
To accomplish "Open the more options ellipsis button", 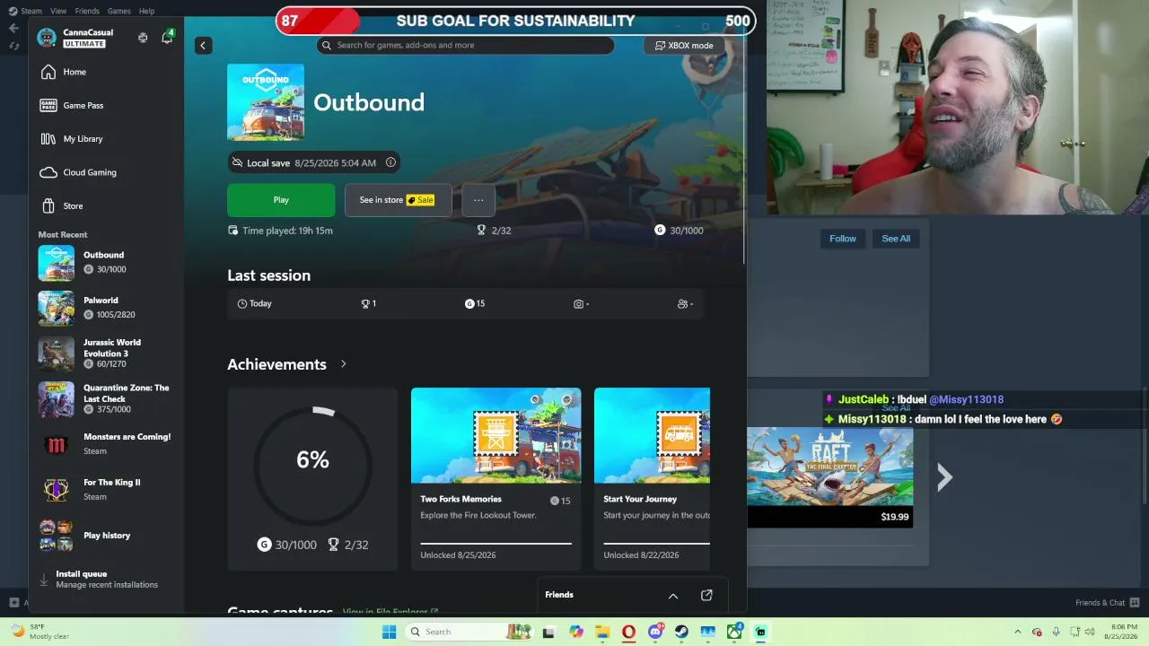I will point(478,200).
